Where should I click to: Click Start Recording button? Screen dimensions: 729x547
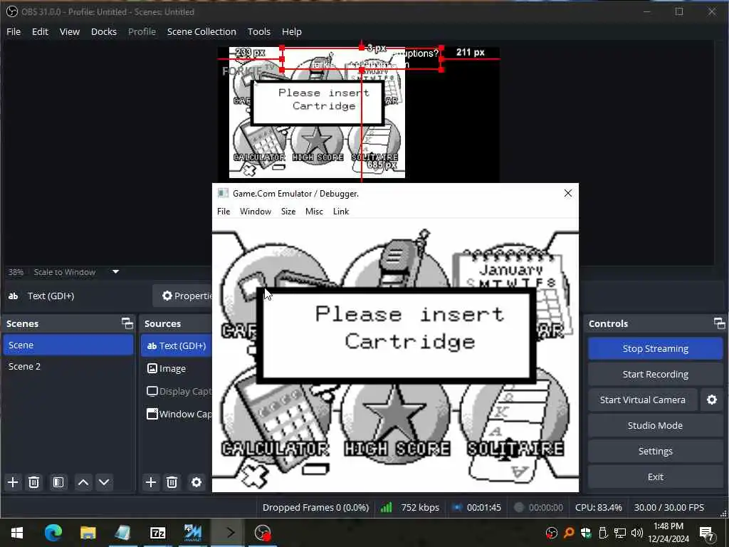click(655, 374)
